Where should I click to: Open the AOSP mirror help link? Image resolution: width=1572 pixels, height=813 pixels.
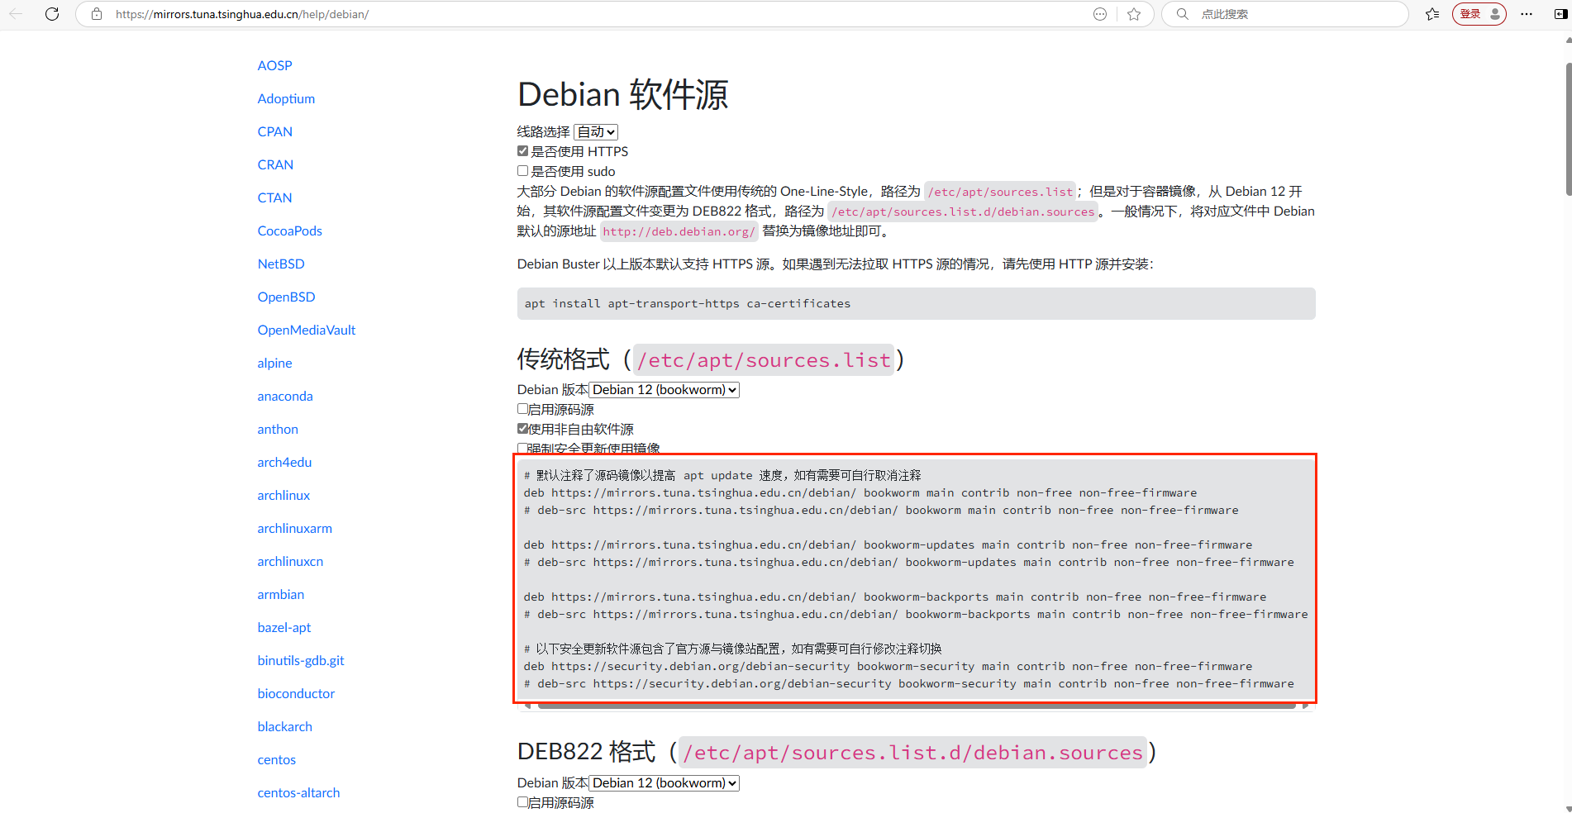pyautogui.click(x=274, y=65)
